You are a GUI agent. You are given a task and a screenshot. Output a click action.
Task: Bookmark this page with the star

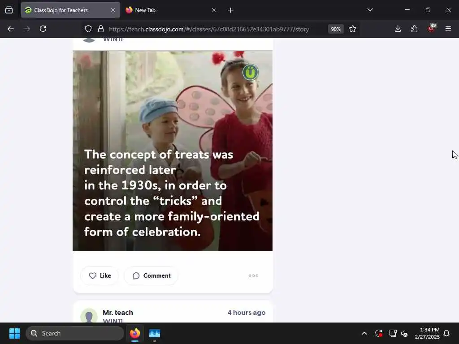(353, 29)
